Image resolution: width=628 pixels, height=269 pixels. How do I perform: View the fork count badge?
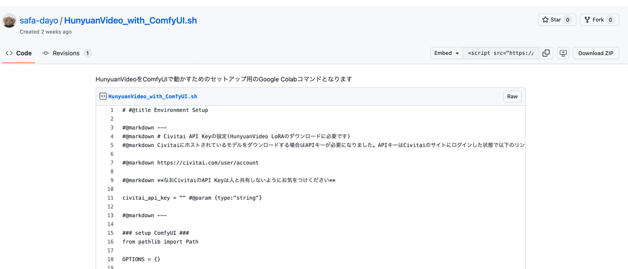coord(610,20)
